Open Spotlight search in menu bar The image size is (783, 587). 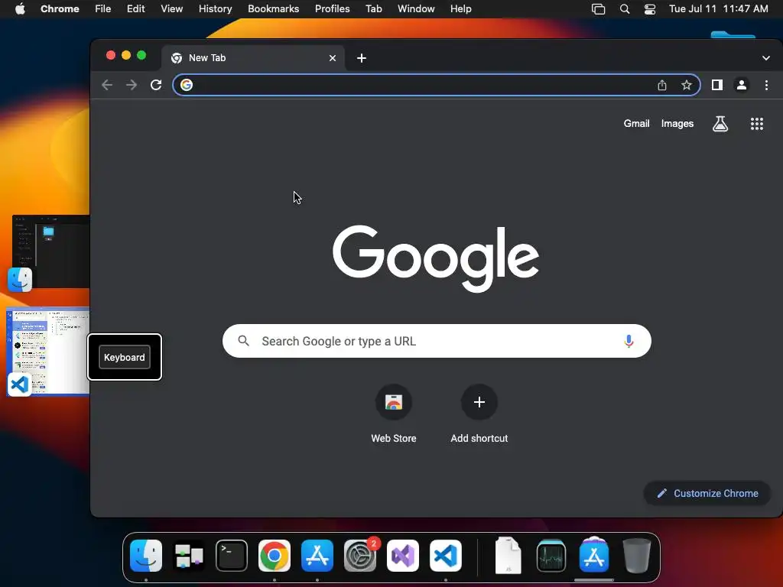[x=625, y=9]
